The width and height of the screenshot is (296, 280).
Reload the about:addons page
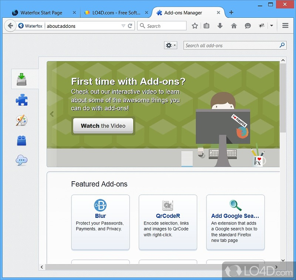tap(130, 26)
